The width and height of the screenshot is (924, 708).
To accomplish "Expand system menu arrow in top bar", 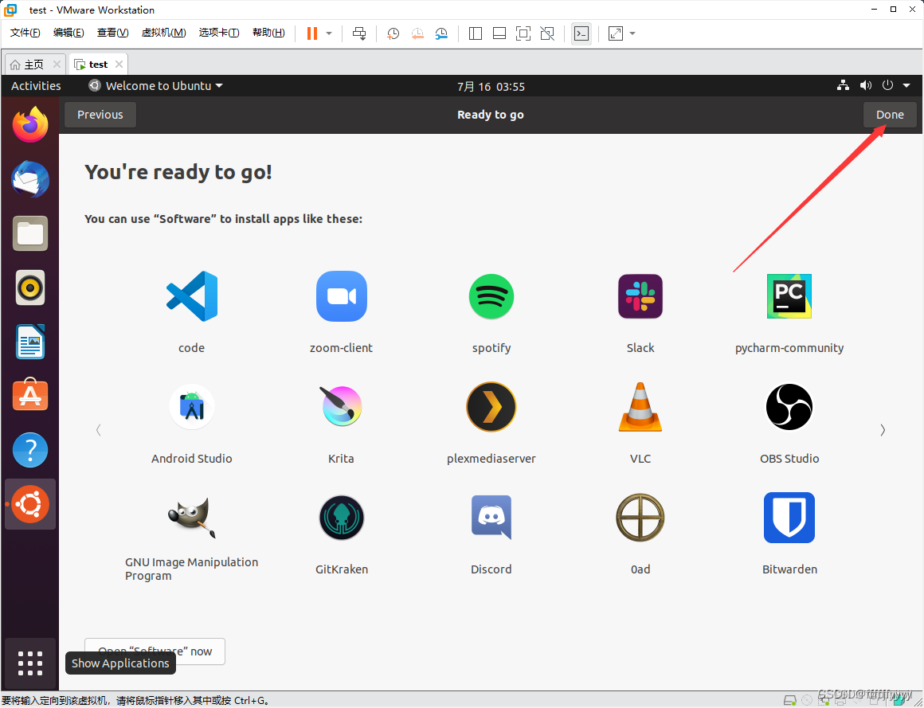I will coord(906,86).
